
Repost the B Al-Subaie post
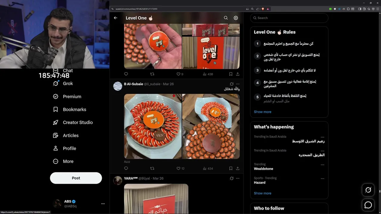[152, 168]
